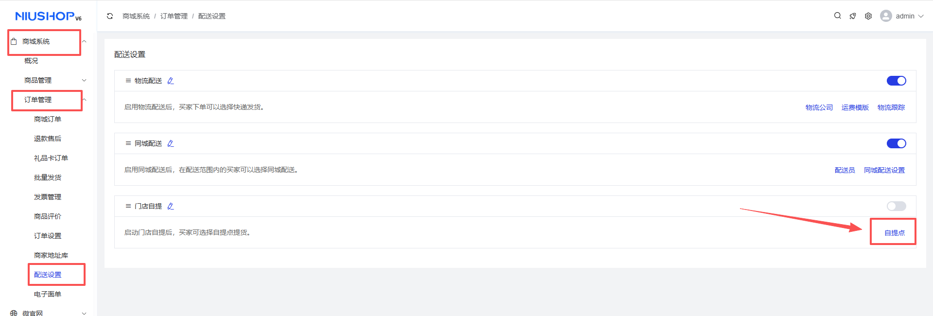This screenshot has height=316, width=933.
Task: Click the pencil icon next to 同城配送
Action: (x=171, y=143)
